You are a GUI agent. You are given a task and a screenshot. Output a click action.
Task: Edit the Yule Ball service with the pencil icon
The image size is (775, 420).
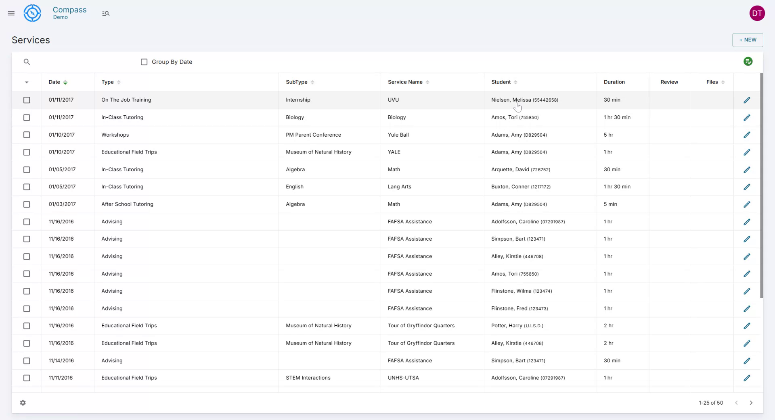coord(747,135)
